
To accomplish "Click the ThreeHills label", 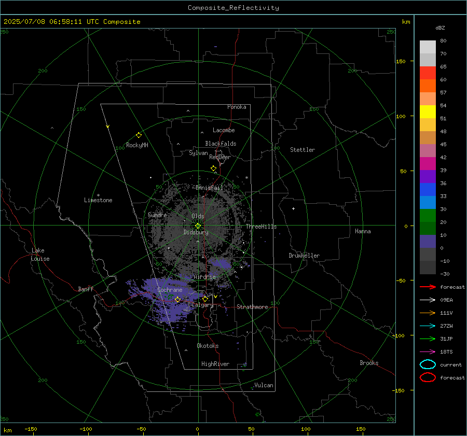I will click(x=261, y=227).
